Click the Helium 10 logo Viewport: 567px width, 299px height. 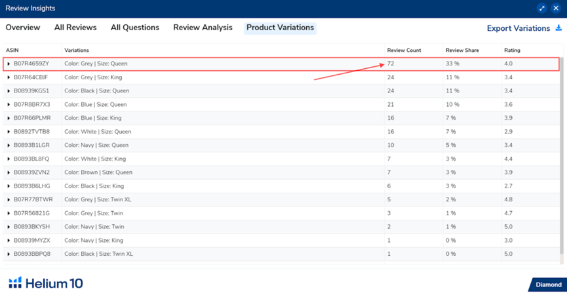[x=46, y=283]
